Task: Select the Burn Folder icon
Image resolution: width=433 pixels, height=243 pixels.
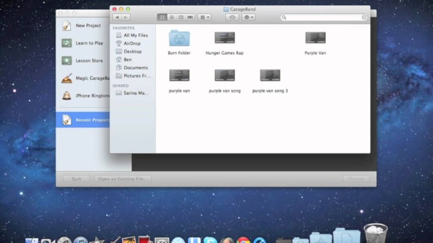Action: [179, 39]
